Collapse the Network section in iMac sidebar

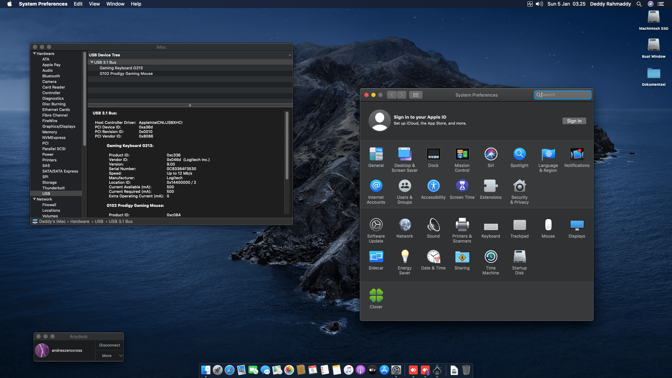pyautogui.click(x=35, y=199)
